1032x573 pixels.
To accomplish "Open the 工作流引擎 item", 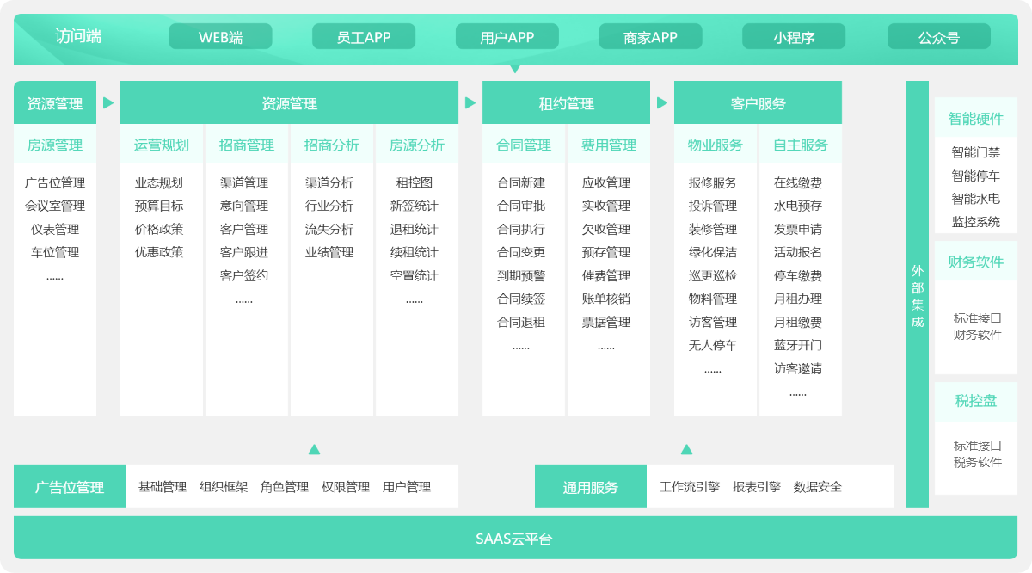I will pyautogui.click(x=690, y=487).
